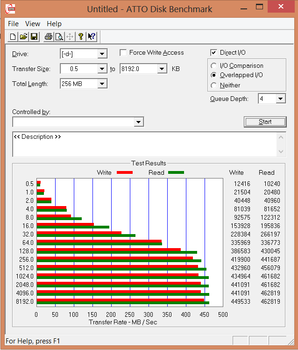
Task: Open Print Preview from the toolbar
Action: pyautogui.click(x=59, y=36)
